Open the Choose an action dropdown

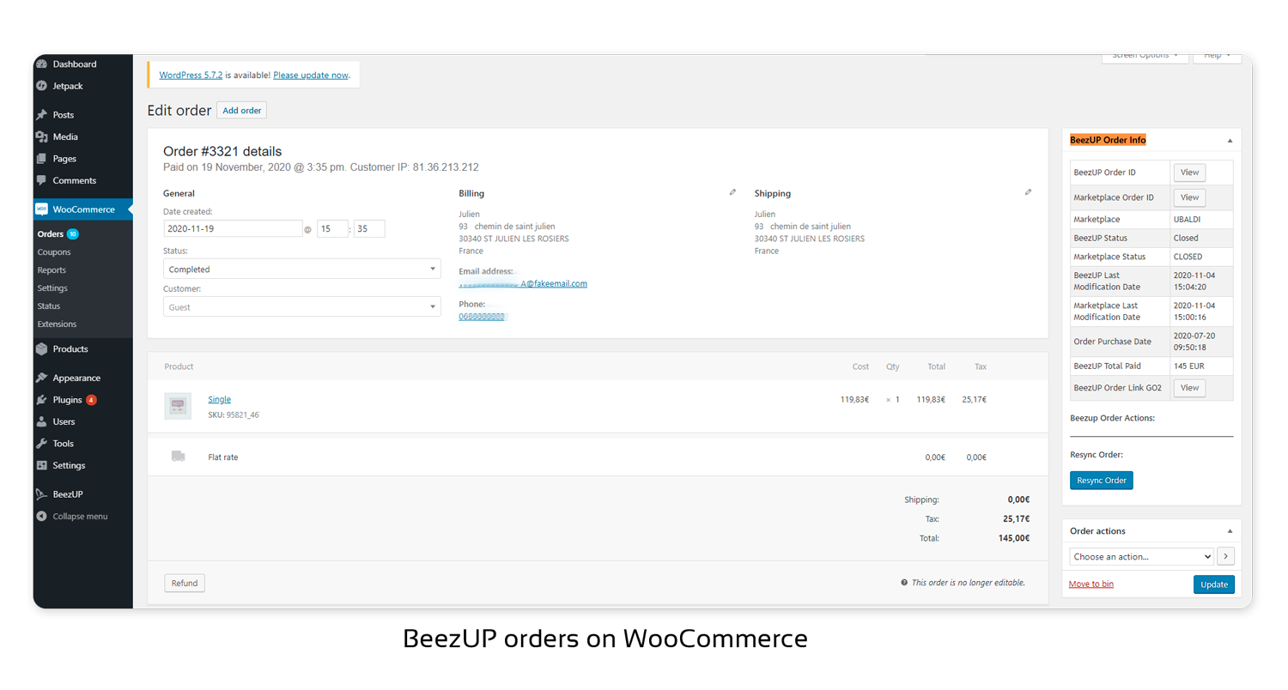point(1142,556)
